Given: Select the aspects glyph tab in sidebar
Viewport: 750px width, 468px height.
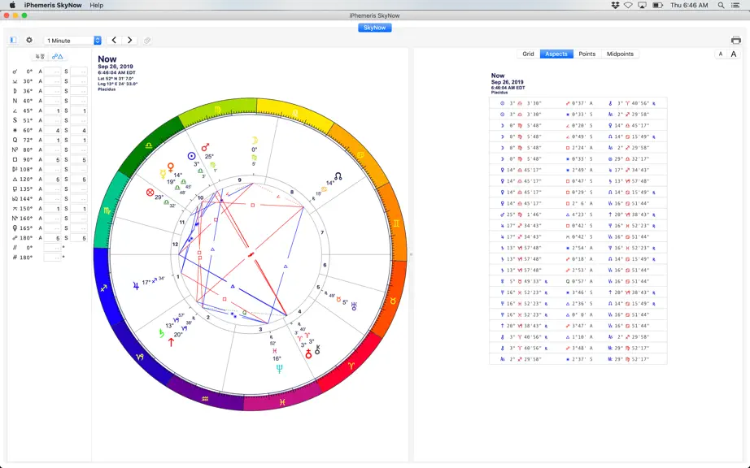Looking at the screenshot, I should [x=58, y=56].
